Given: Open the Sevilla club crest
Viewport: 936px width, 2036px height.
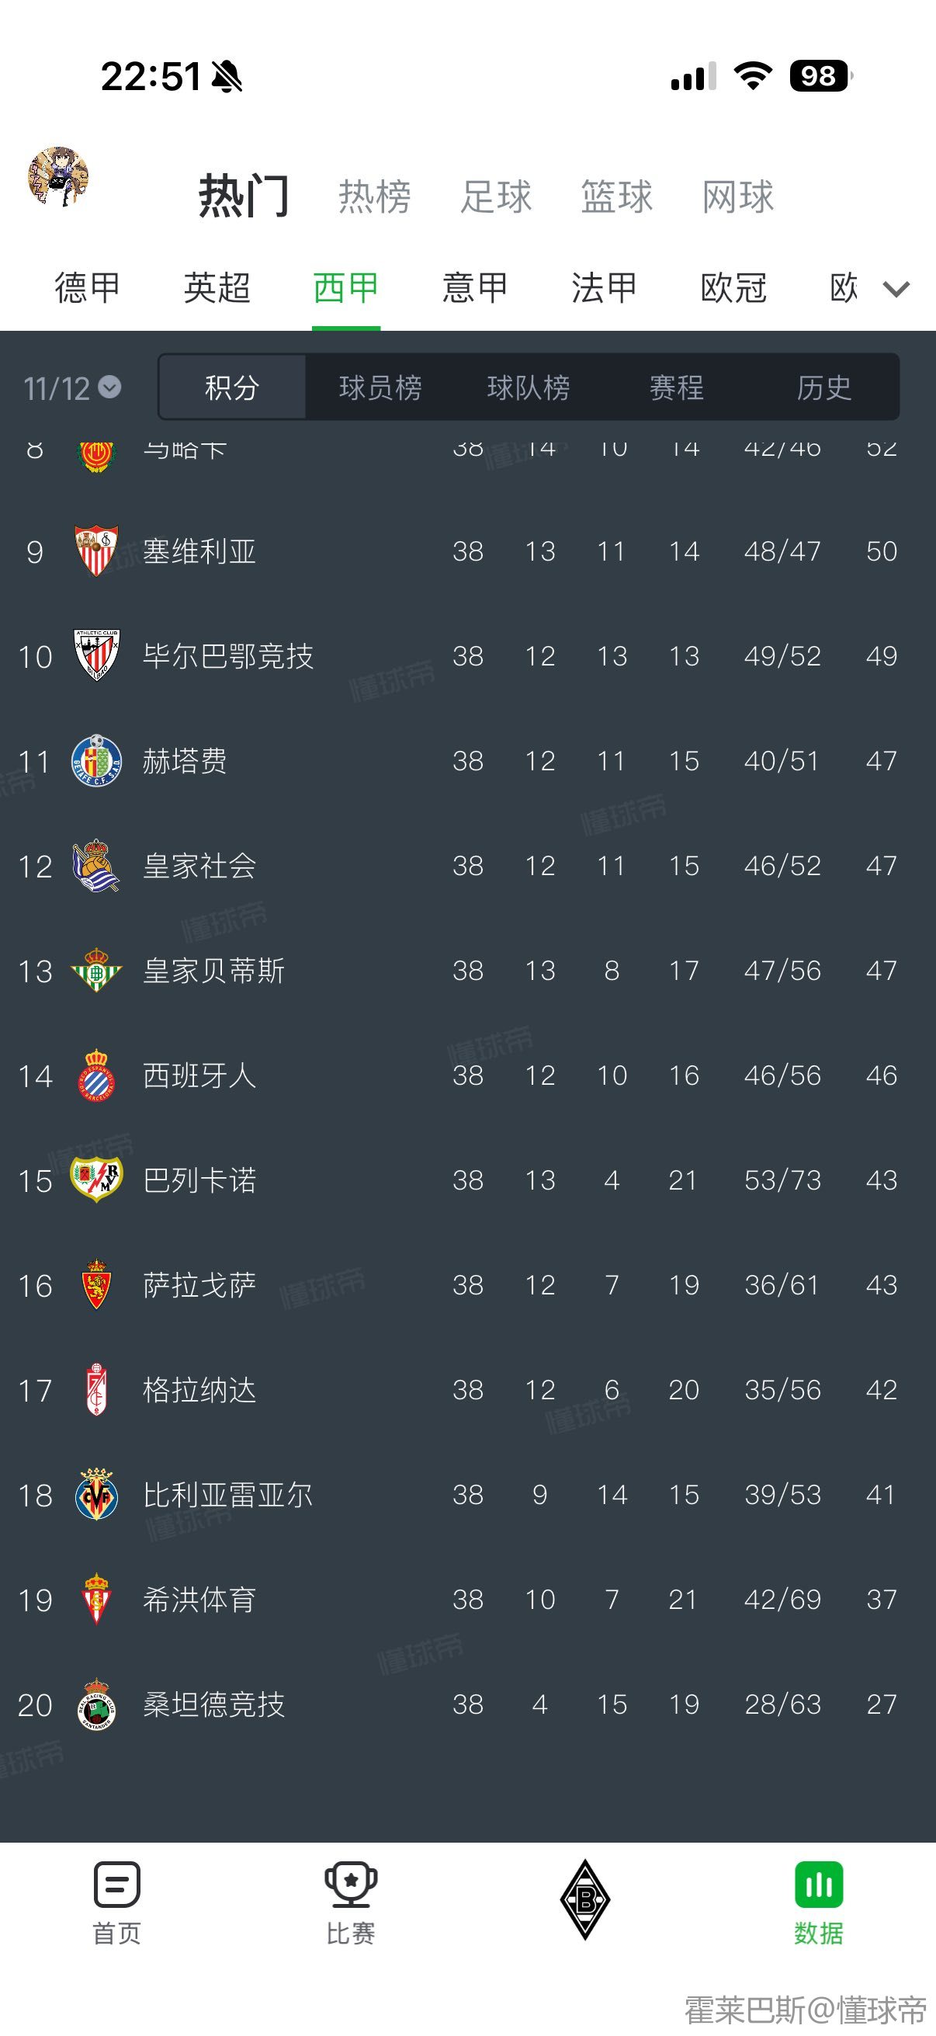Looking at the screenshot, I should click(96, 551).
